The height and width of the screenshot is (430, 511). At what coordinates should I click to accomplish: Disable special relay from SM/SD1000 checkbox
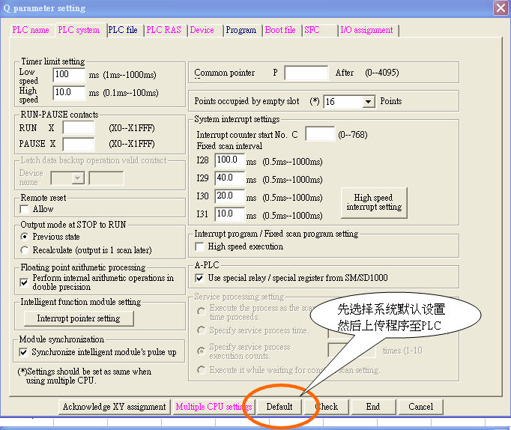click(x=200, y=278)
